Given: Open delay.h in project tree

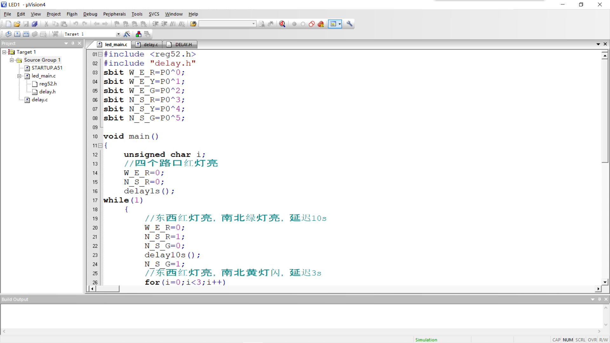Looking at the screenshot, I should pyautogui.click(x=47, y=91).
